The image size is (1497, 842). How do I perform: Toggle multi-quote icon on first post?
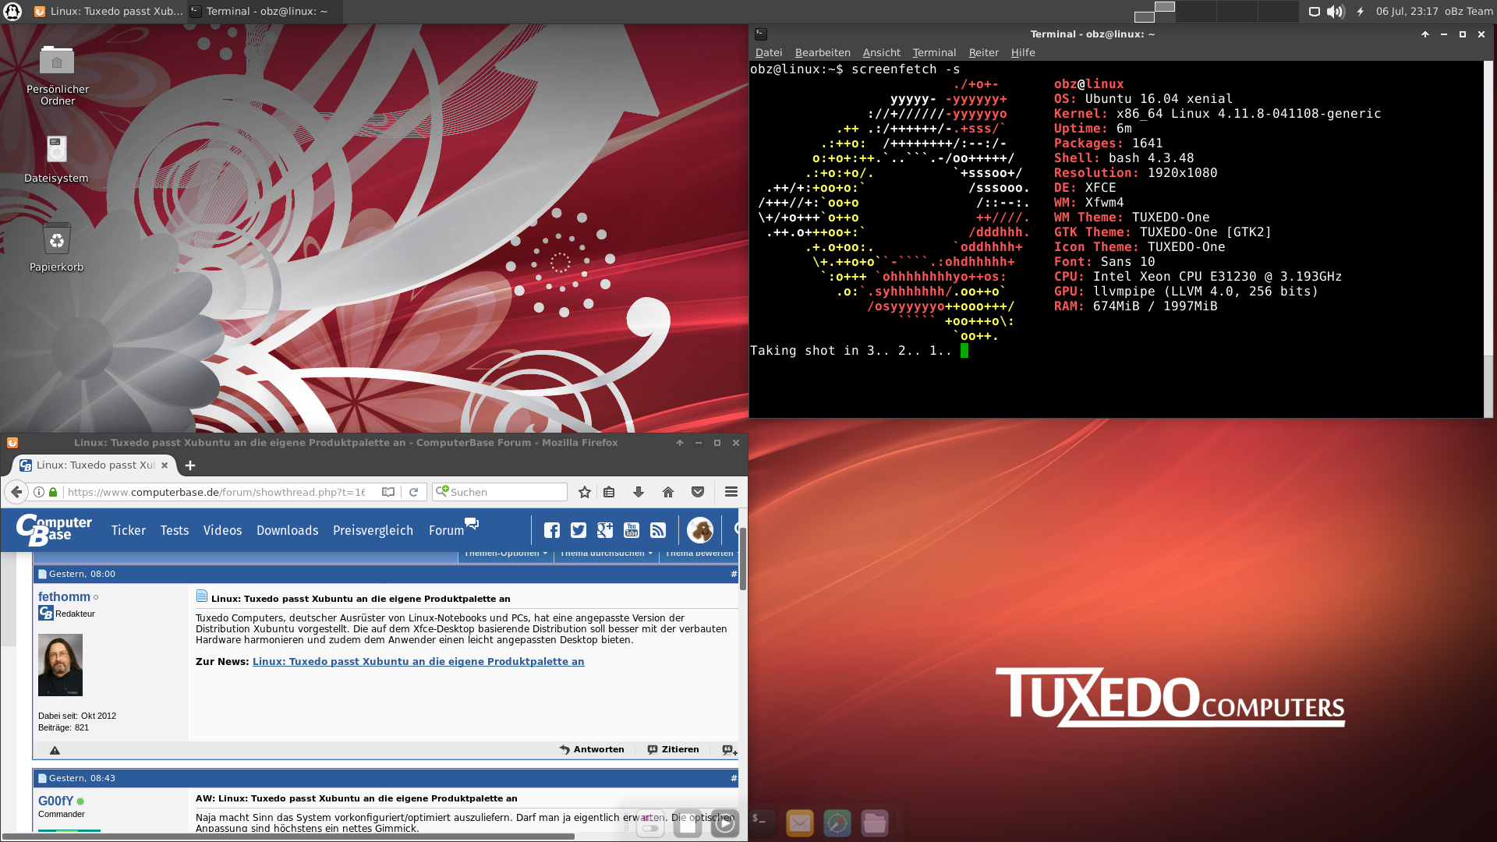pos(729,750)
